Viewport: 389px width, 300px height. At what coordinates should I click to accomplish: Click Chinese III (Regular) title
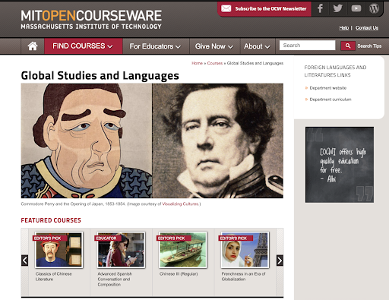(179, 274)
